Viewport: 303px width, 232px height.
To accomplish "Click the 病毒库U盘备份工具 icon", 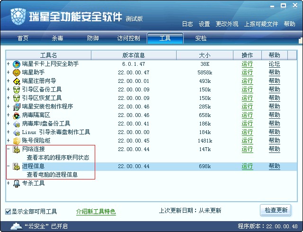I will (17, 124).
